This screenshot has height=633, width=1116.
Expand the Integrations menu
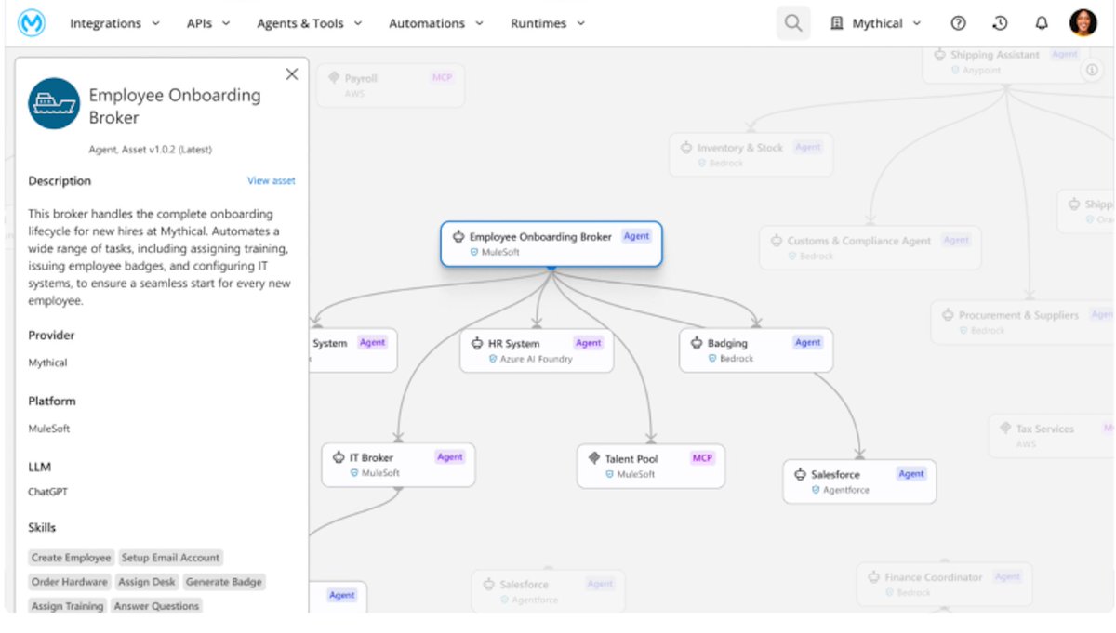click(114, 23)
